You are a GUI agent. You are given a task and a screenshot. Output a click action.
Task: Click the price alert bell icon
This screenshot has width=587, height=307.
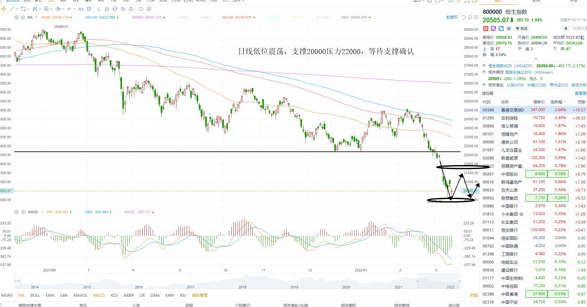[x=566, y=28]
